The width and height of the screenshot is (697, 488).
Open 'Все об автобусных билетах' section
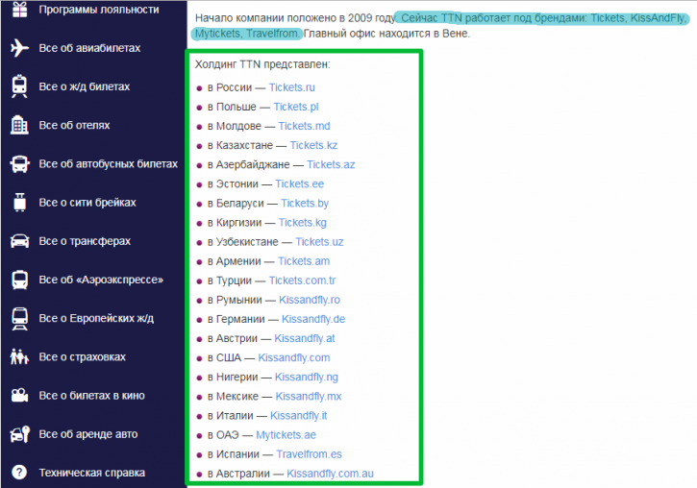pyautogui.click(x=108, y=164)
